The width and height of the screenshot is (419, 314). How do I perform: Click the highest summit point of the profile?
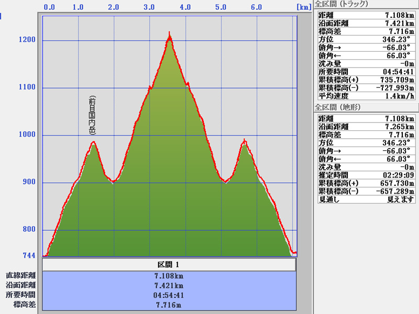[x=169, y=35]
